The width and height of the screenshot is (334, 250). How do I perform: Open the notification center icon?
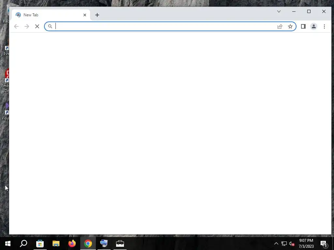pos(324,243)
